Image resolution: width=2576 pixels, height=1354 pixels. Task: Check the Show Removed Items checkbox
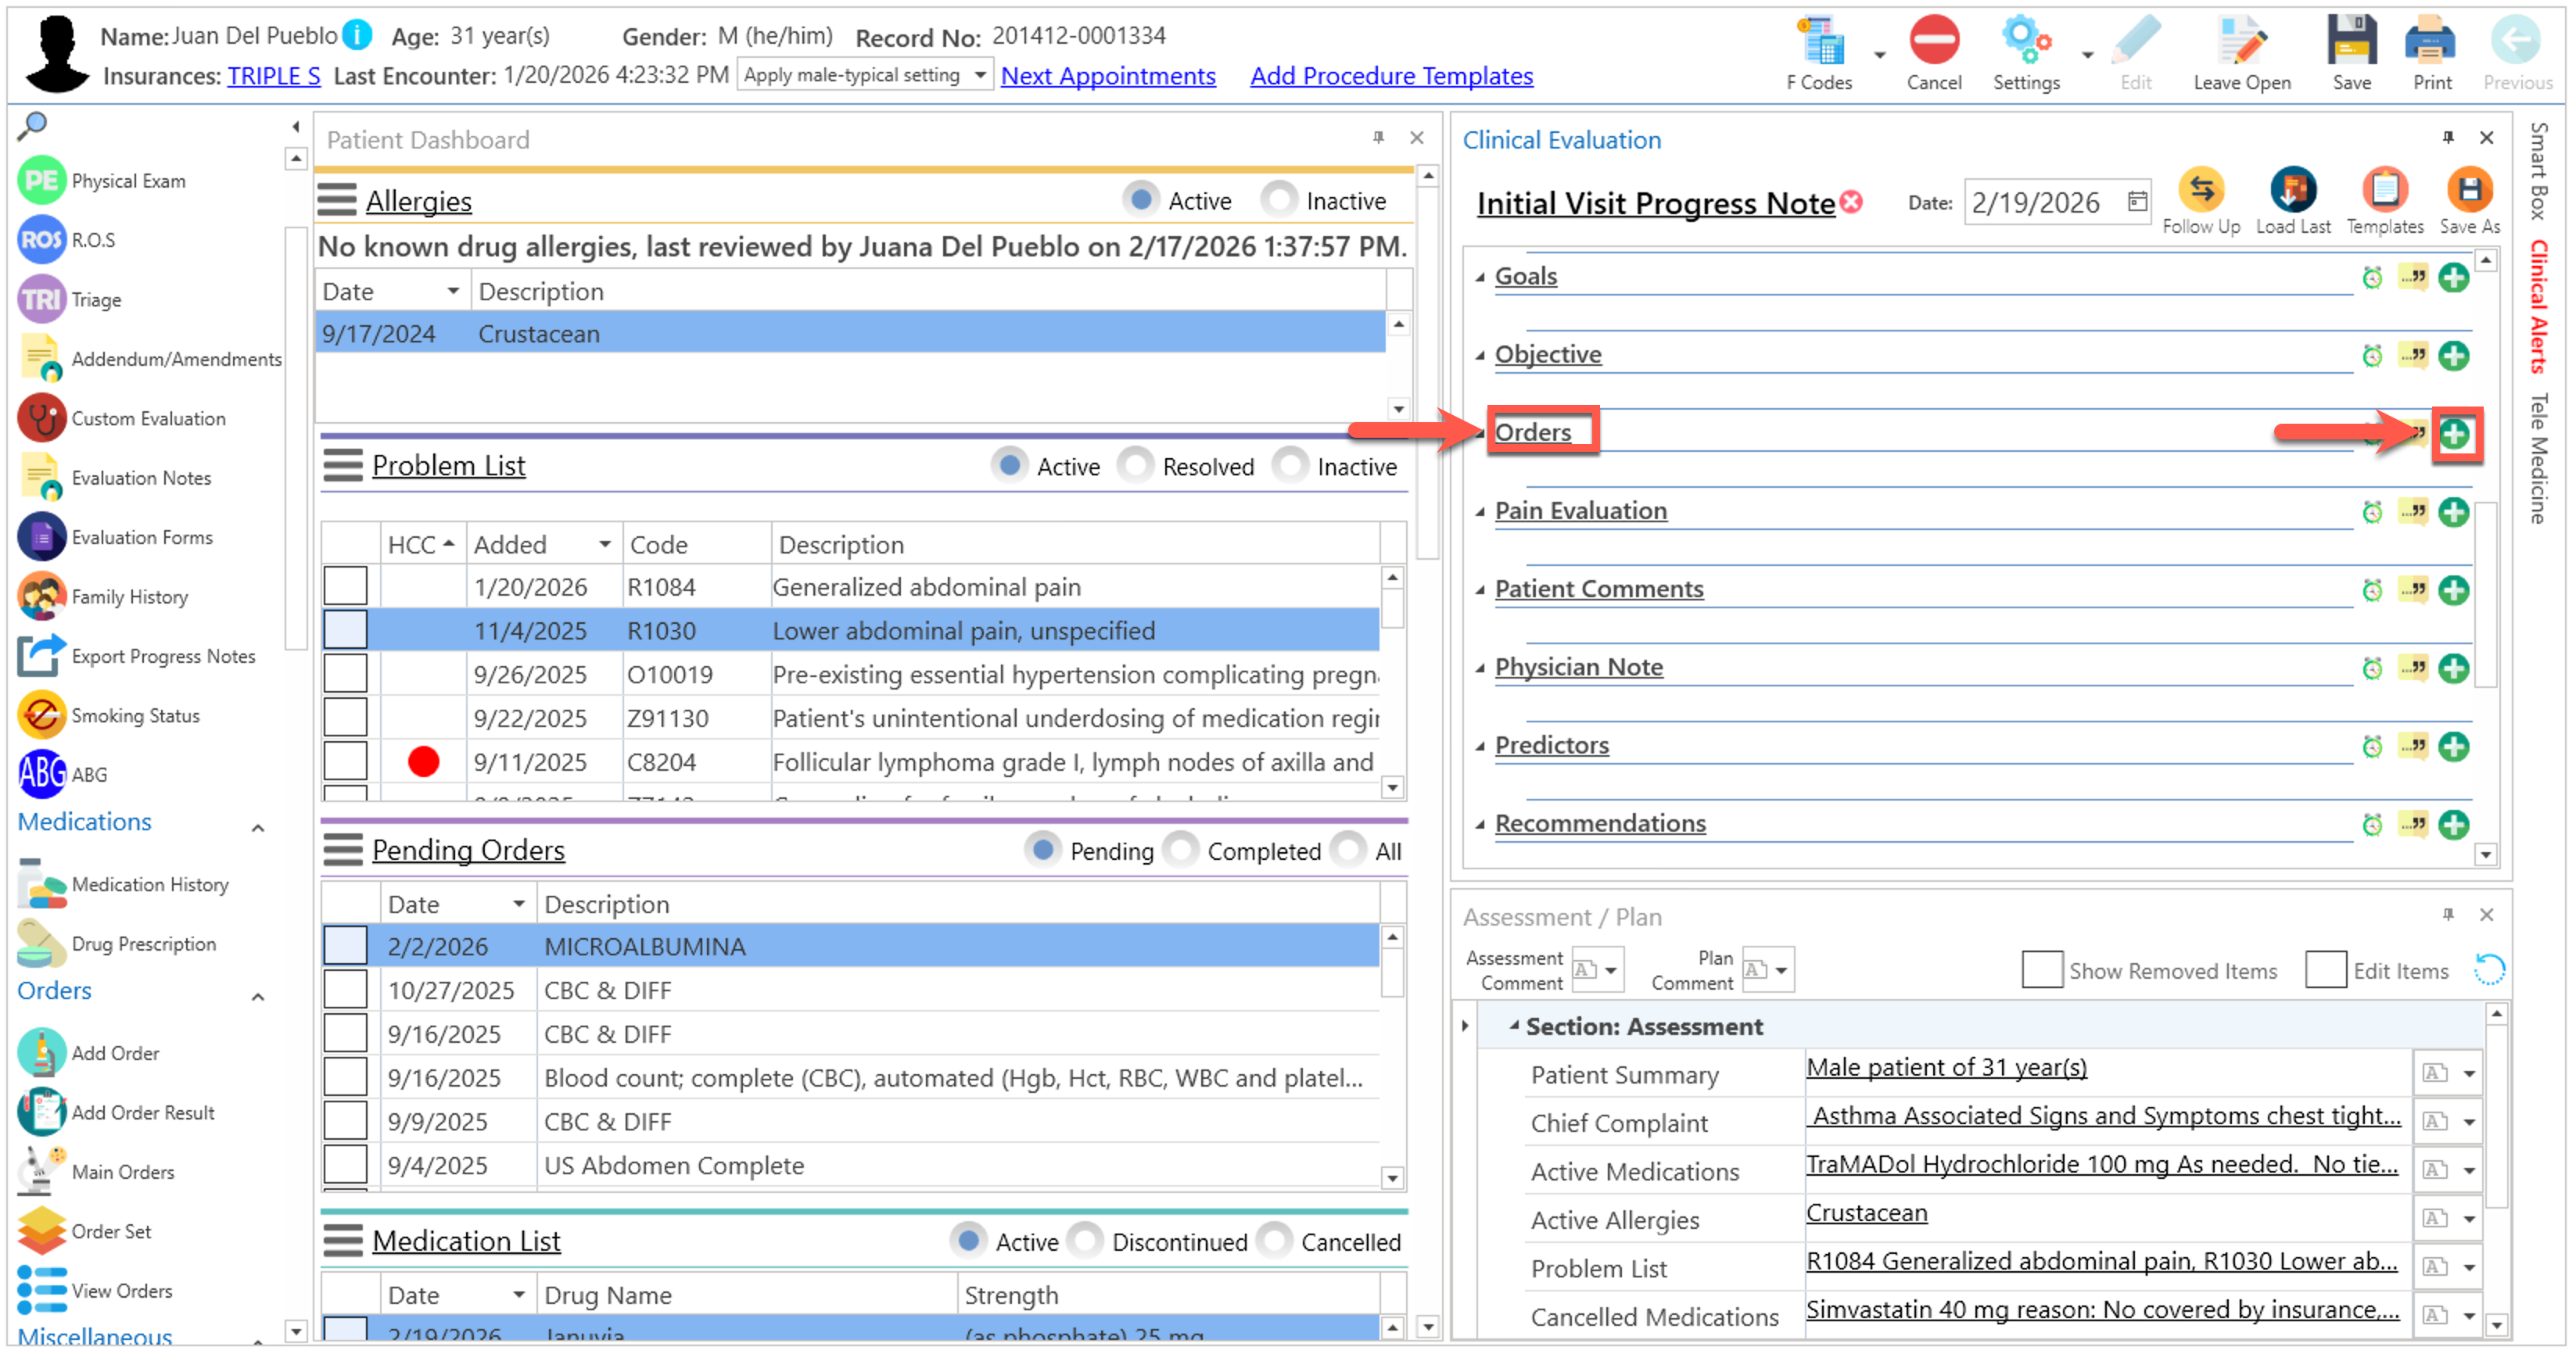[x=2041, y=971]
